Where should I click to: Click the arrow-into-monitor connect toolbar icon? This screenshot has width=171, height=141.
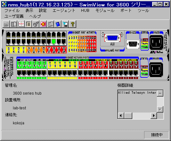tap(65, 24)
